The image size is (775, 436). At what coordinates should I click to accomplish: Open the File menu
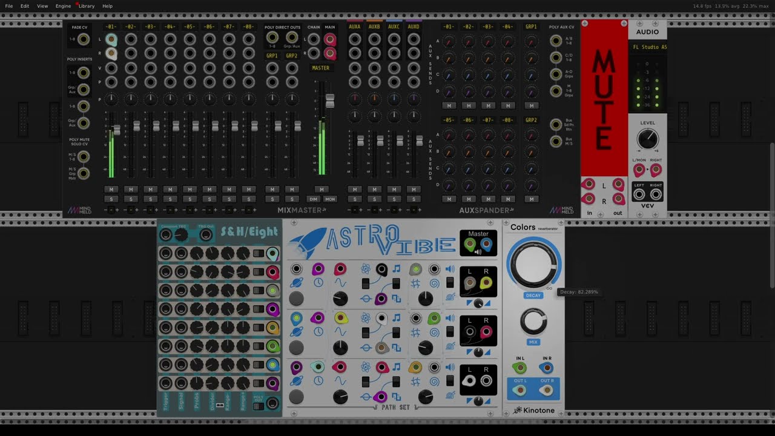[9, 6]
